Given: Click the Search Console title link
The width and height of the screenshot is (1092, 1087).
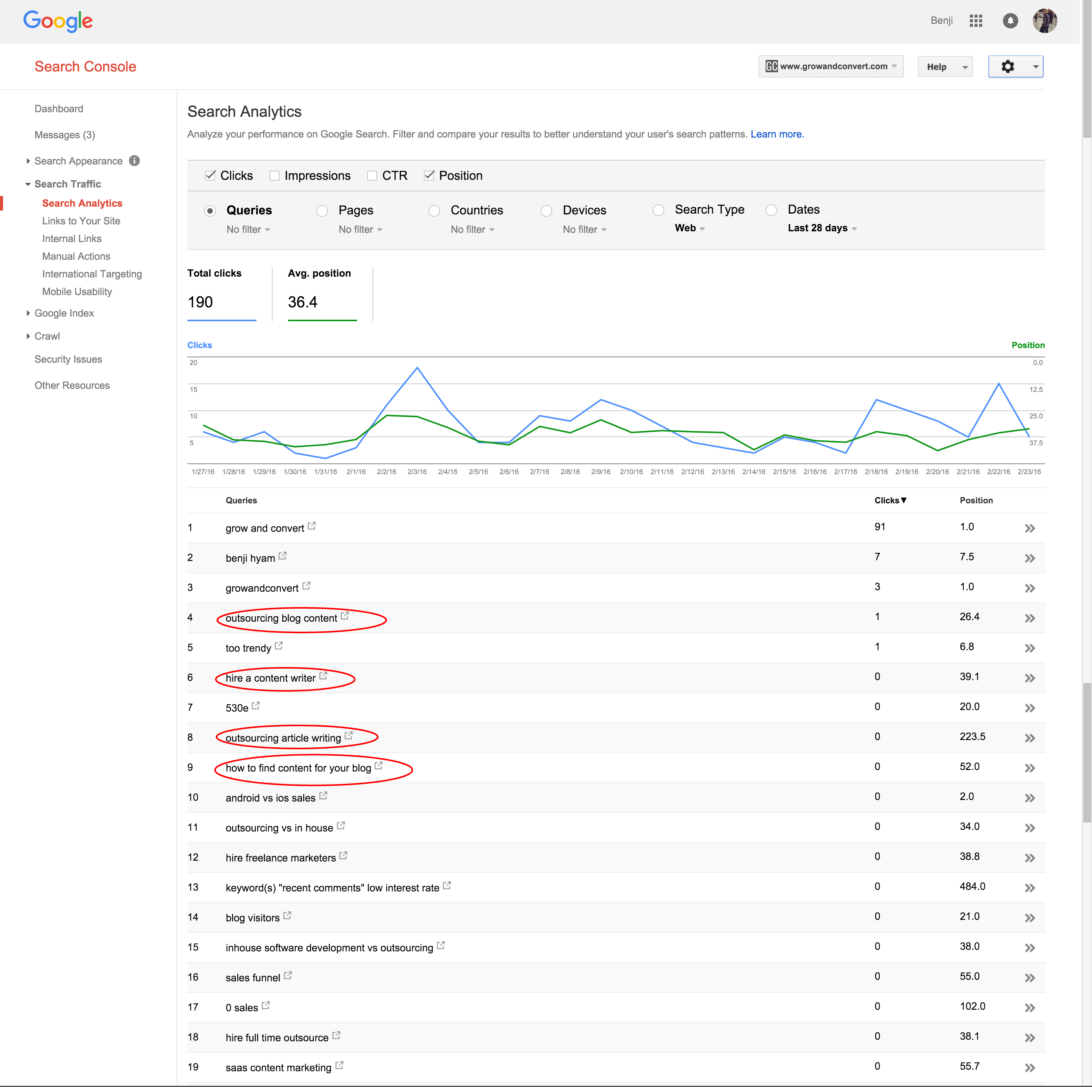Looking at the screenshot, I should [85, 67].
